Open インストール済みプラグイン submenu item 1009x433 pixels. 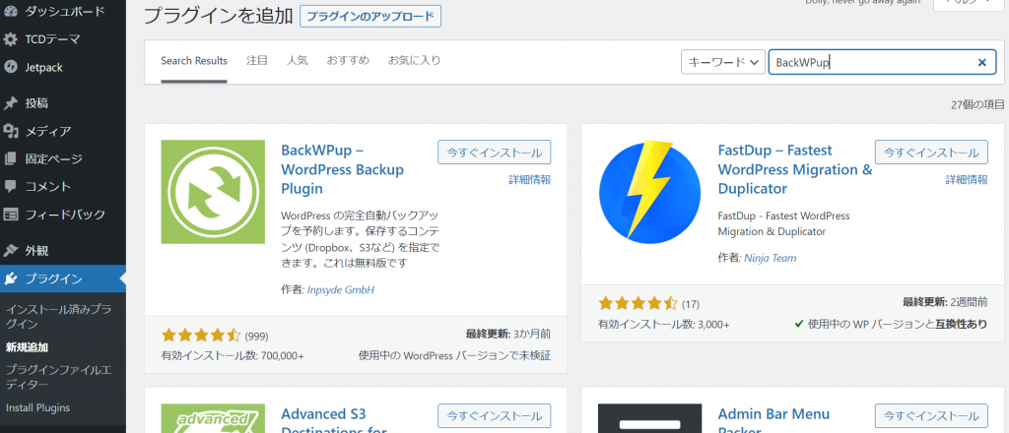coord(58,316)
